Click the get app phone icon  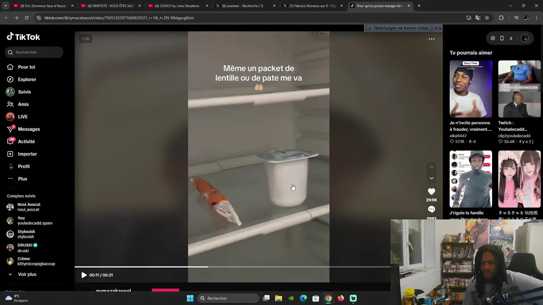pyautogui.click(x=502, y=38)
